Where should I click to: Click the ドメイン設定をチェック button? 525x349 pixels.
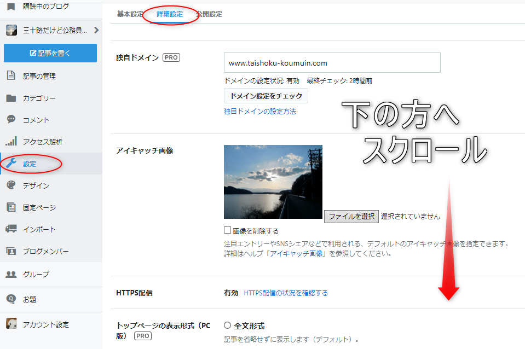(x=266, y=96)
